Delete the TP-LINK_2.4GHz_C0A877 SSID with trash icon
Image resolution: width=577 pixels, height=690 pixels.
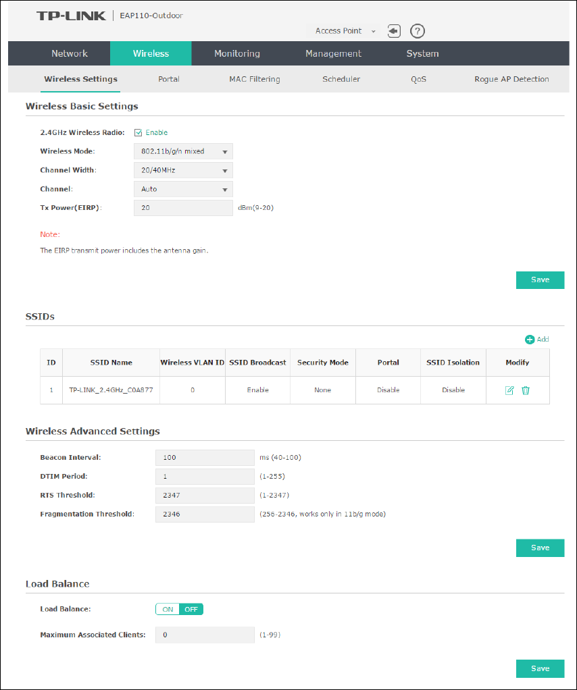click(x=526, y=390)
